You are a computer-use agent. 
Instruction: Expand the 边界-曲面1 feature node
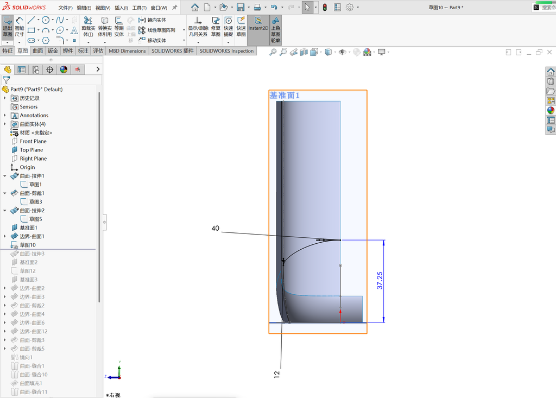click(4, 236)
